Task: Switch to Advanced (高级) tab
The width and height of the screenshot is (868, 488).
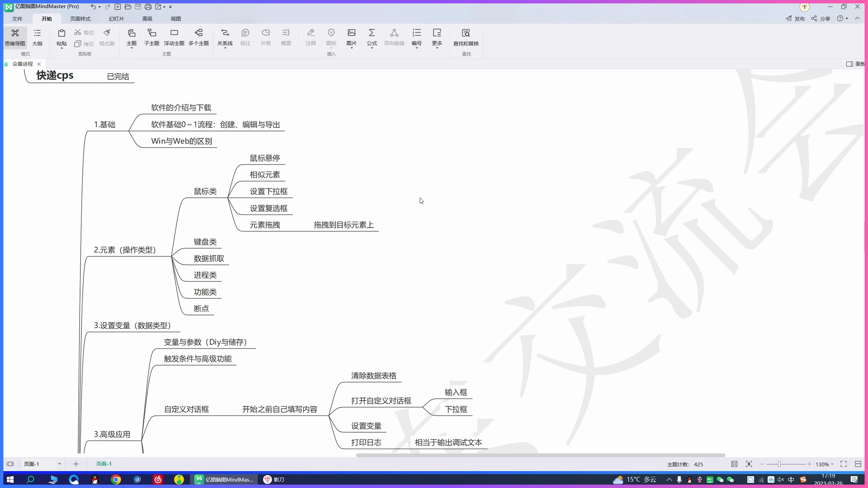Action: [x=147, y=19]
